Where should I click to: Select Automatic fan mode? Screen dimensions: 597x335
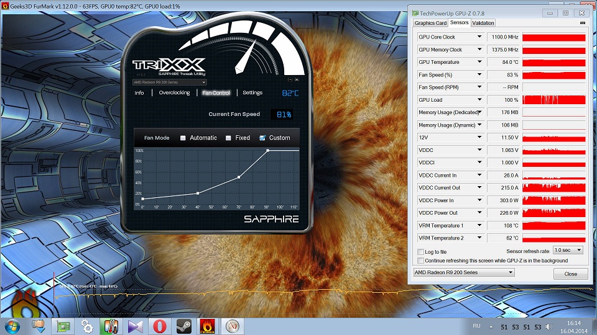183,138
